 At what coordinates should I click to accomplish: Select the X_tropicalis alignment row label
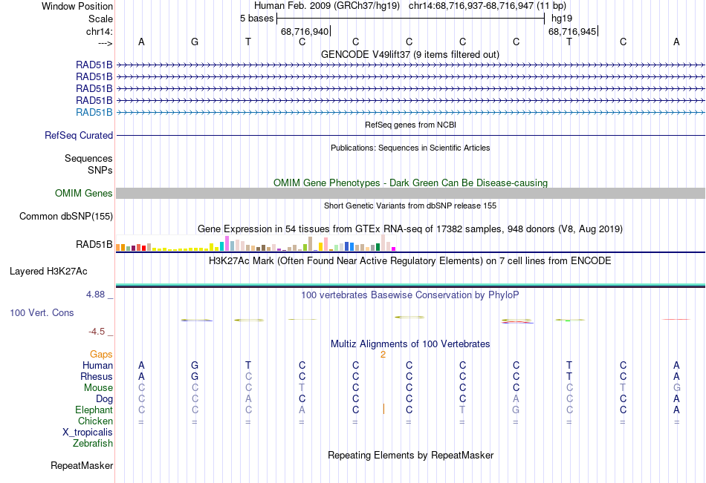coord(88,433)
